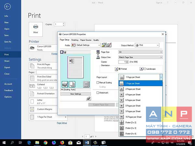195x146 pixels.
Task: Click the stacked pages icon in preview area
Action: [72, 84]
